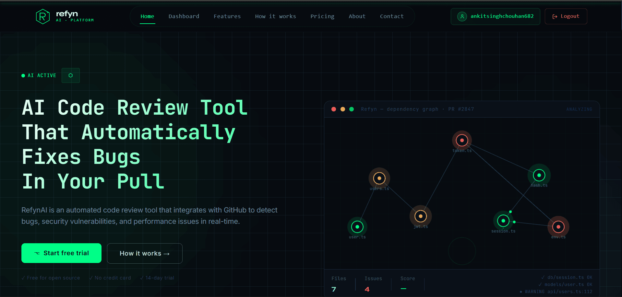Click the Logout button

pyautogui.click(x=566, y=16)
